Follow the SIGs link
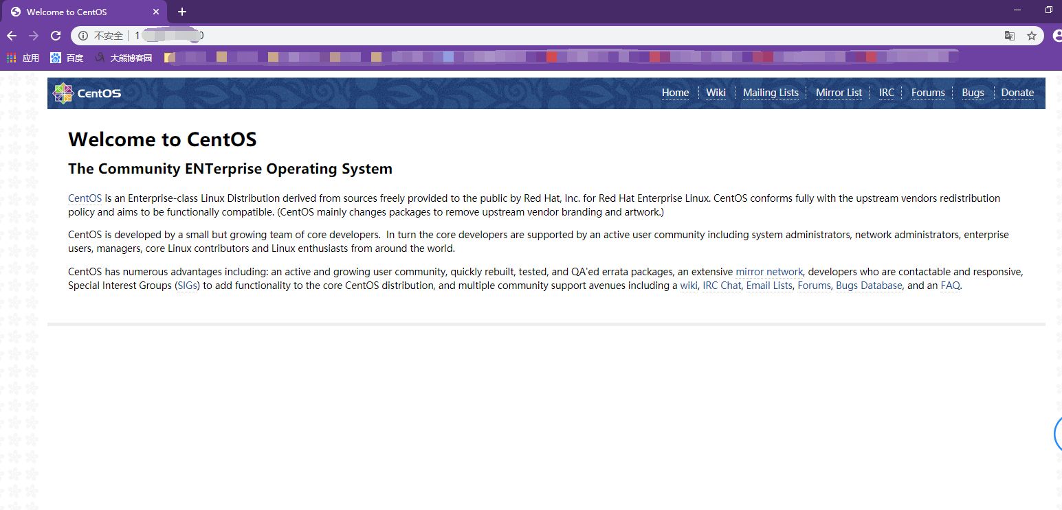 coord(186,286)
